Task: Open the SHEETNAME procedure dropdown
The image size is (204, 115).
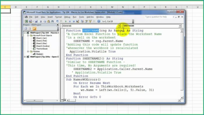Action: 180,26
